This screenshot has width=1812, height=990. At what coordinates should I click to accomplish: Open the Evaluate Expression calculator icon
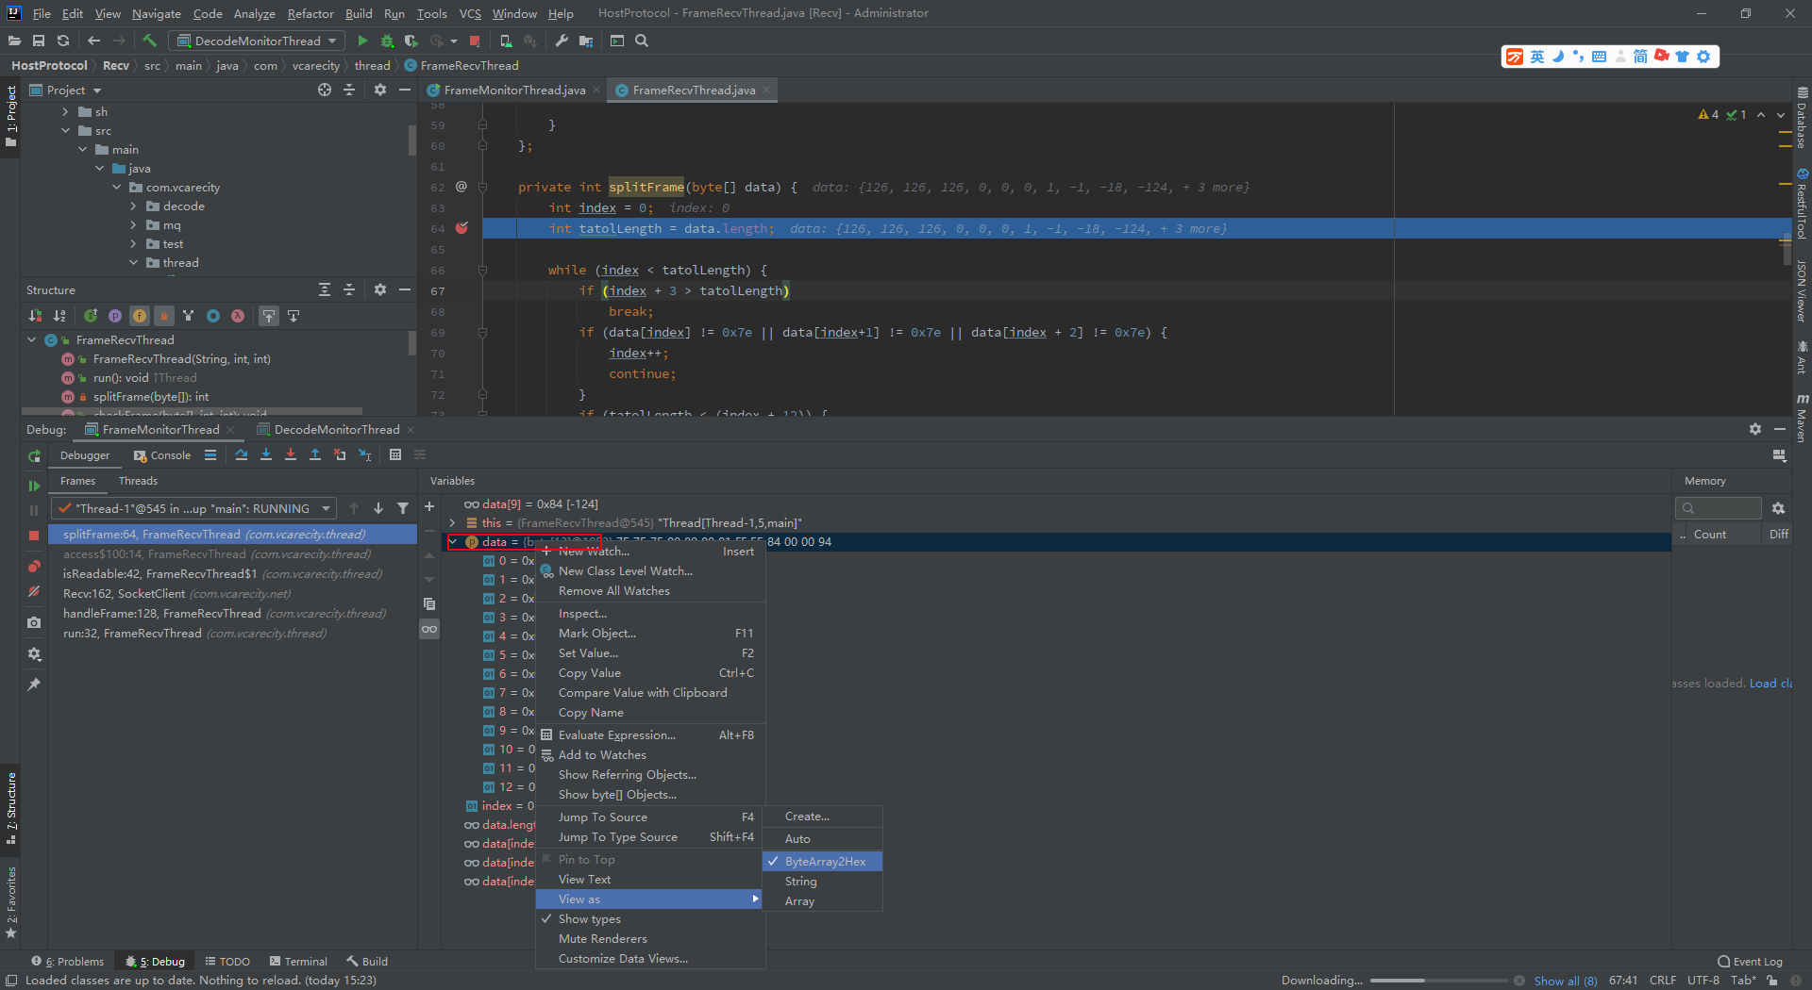395,454
